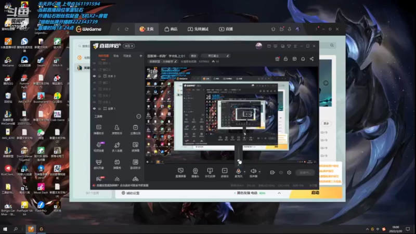416x234 pixels.
Task: Click the 麦克风 microphone icon
Action: tap(238, 173)
